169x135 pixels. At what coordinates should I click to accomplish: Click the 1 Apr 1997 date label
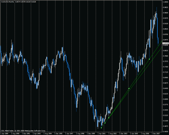[69, 134]
